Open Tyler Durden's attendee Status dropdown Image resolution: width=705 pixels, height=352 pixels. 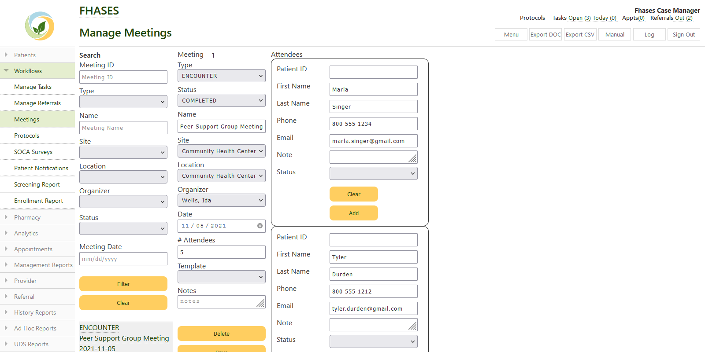tap(374, 341)
